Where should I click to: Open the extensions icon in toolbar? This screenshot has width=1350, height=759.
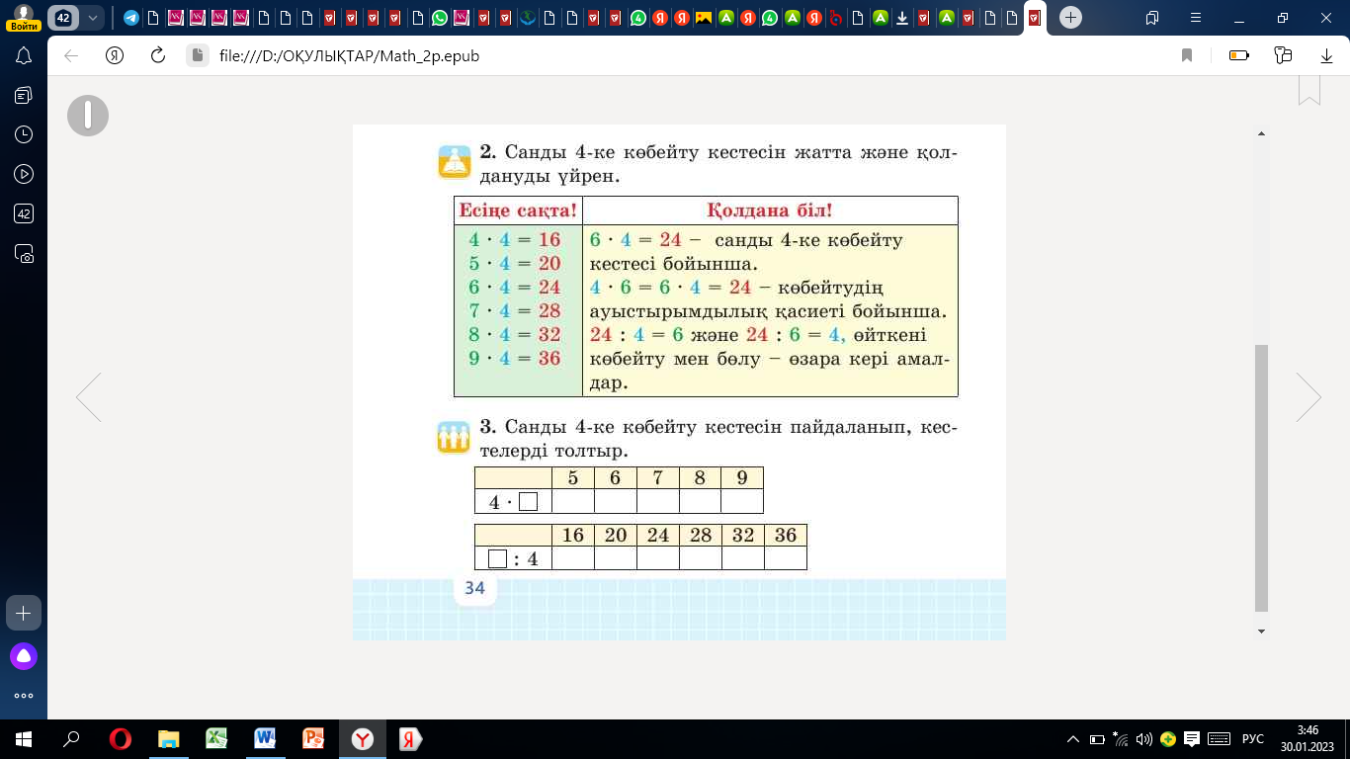(1283, 56)
